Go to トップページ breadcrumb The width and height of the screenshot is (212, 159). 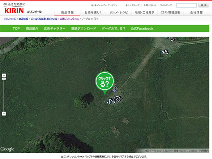10,19
